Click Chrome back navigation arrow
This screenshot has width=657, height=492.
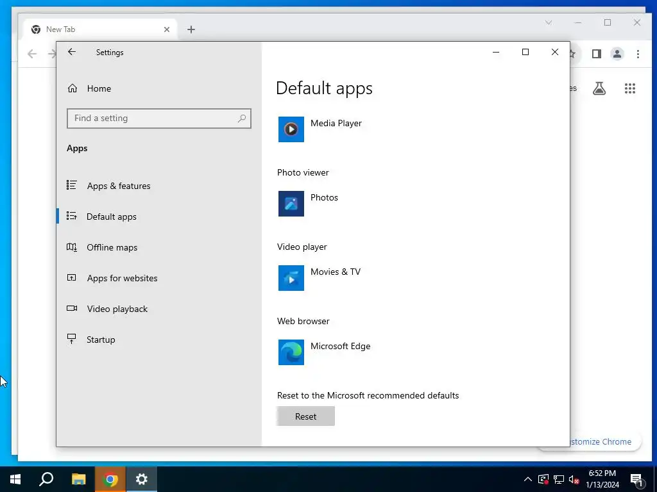coord(32,54)
